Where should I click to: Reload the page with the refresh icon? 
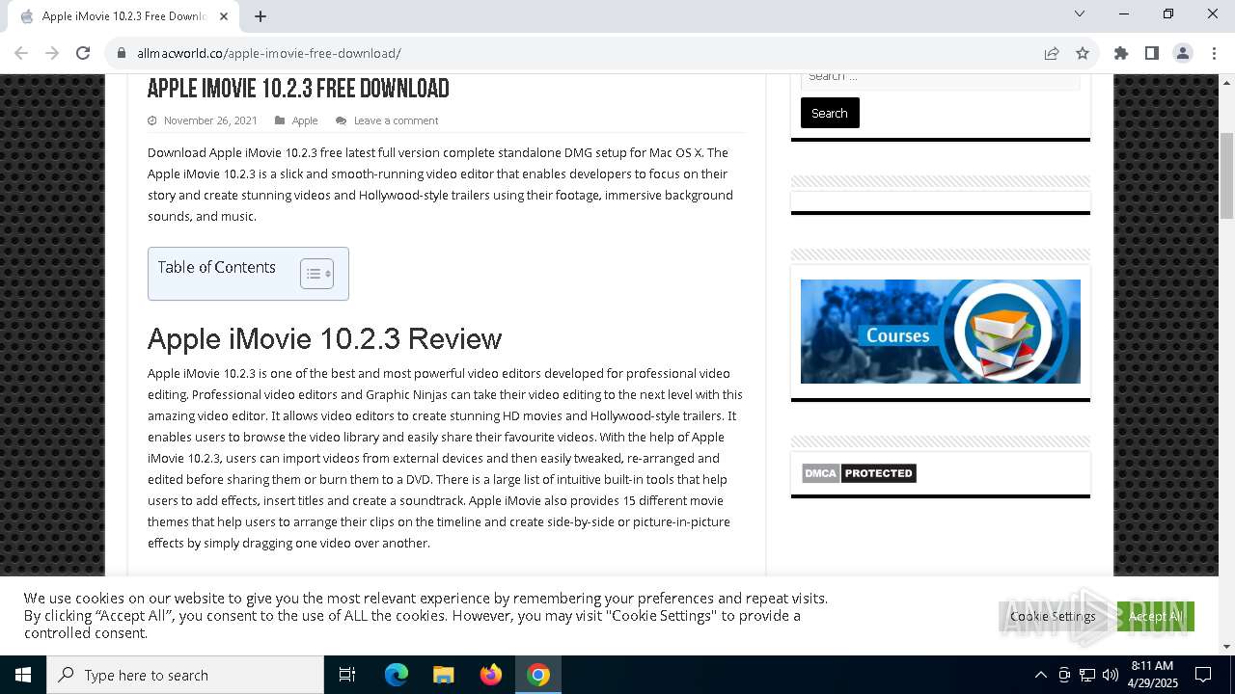coord(83,53)
